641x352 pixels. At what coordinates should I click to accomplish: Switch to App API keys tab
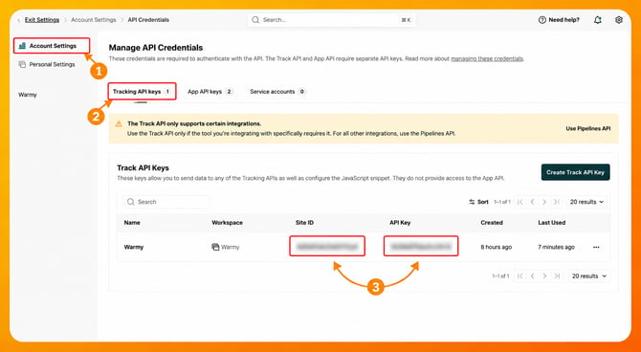(210, 92)
